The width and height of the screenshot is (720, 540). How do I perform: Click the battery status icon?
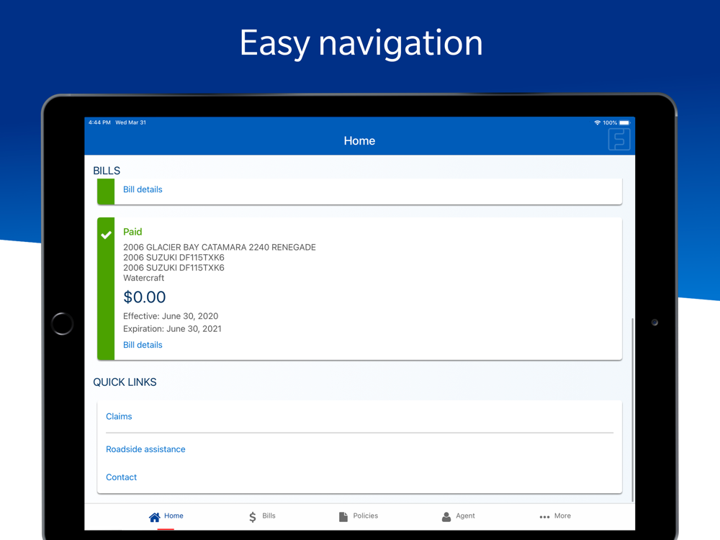(624, 122)
